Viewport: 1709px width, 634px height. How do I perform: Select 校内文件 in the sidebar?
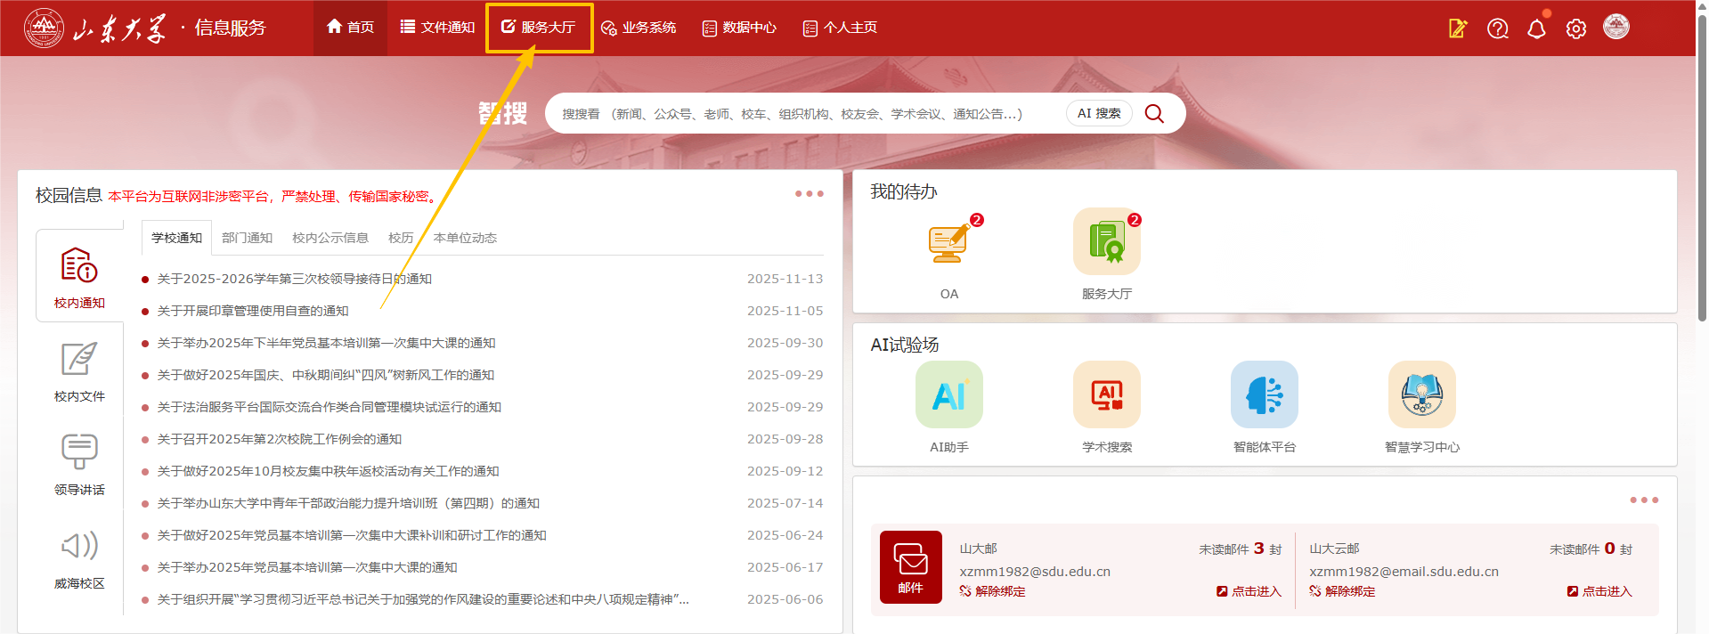click(x=79, y=370)
